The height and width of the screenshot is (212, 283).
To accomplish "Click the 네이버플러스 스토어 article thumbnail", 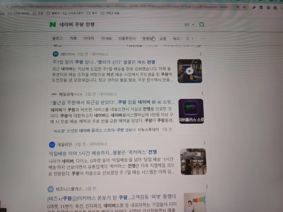I will (x=191, y=111).
